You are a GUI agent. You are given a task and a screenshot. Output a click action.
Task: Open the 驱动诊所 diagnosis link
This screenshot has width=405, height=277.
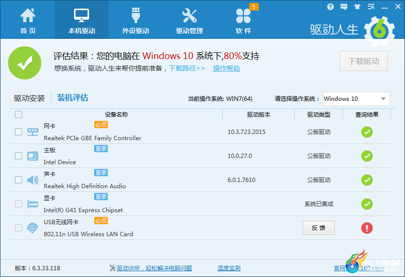[154, 268]
